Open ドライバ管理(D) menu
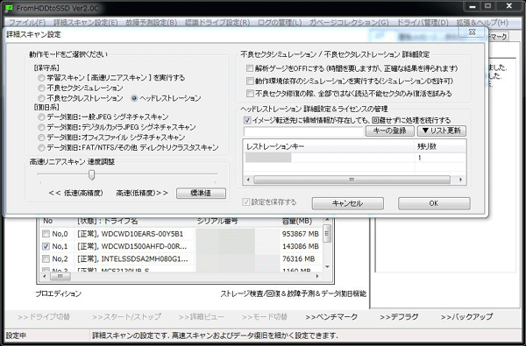 423,23
